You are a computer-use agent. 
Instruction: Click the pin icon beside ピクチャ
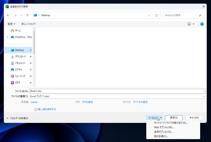coord(31,70)
